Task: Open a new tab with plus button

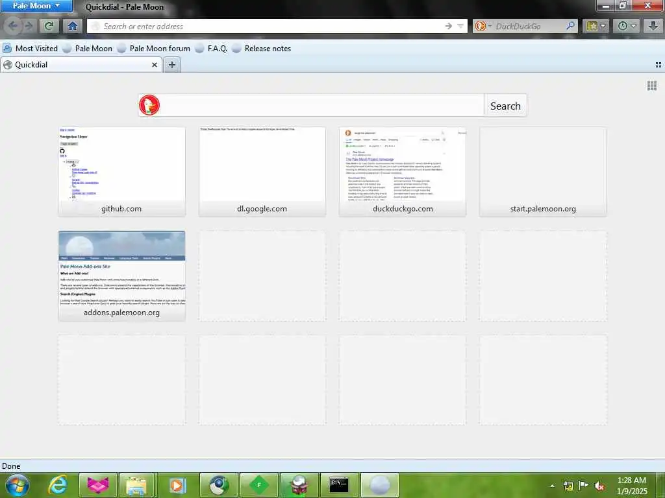Action: tap(171, 65)
